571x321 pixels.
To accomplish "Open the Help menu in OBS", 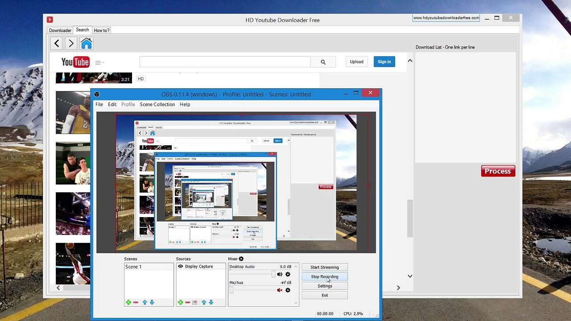I will (185, 104).
